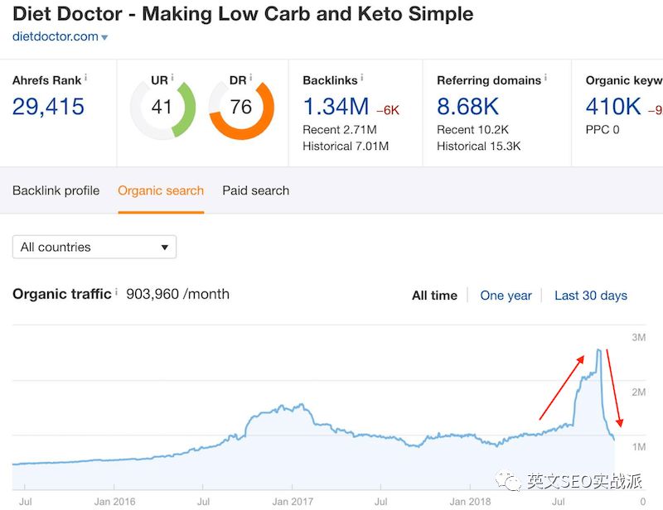
Task: Expand the All countries dropdown
Action: [94, 248]
